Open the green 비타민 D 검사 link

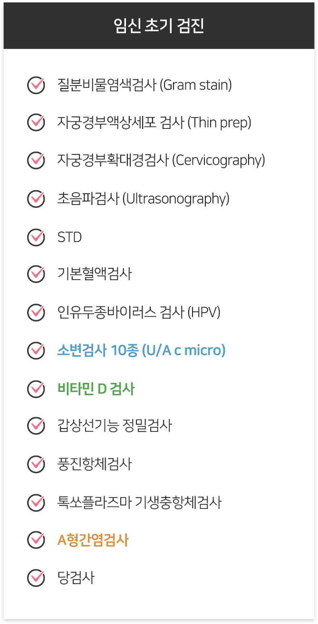tap(96, 389)
